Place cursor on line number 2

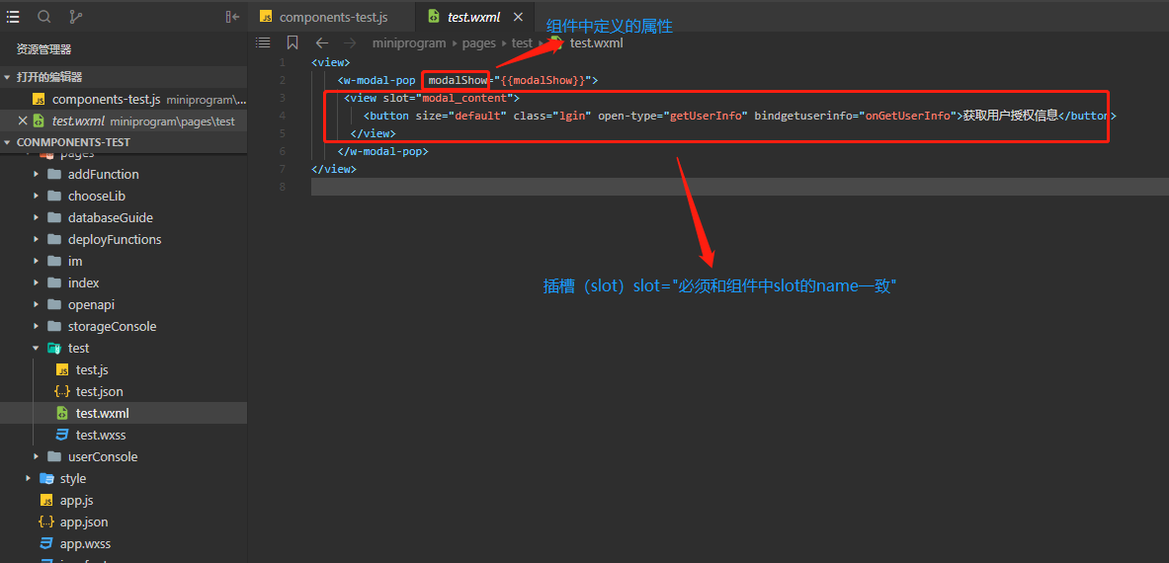pyautogui.click(x=283, y=80)
